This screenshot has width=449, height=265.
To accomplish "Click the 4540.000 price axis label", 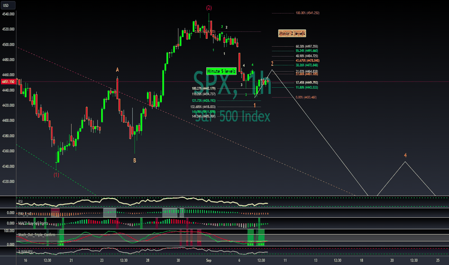I will coord(8,14).
